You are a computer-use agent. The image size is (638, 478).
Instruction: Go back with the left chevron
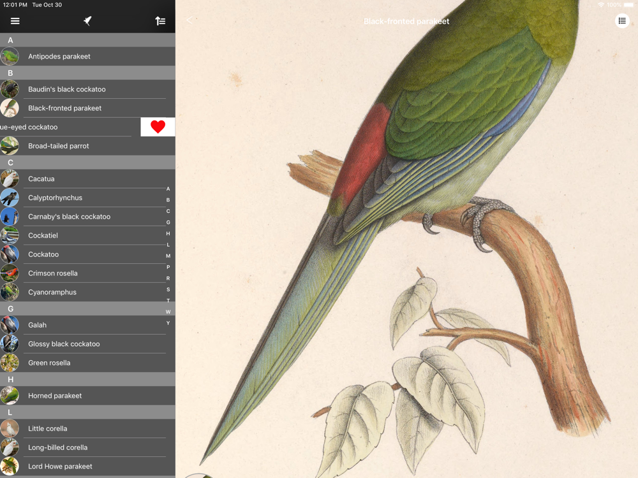[x=189, y=20]
